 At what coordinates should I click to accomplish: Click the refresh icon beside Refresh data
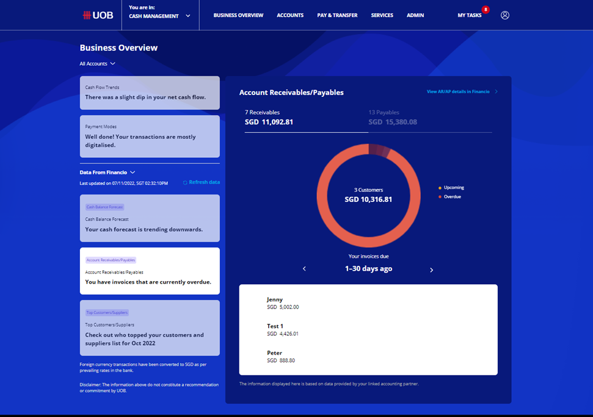click(x=185, y=183)
